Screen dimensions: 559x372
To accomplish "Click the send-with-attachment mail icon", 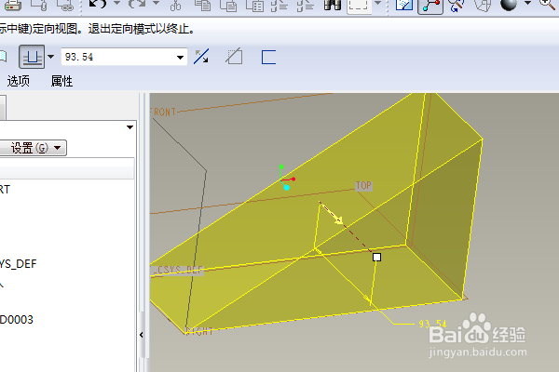I will (x=38, y=5).
